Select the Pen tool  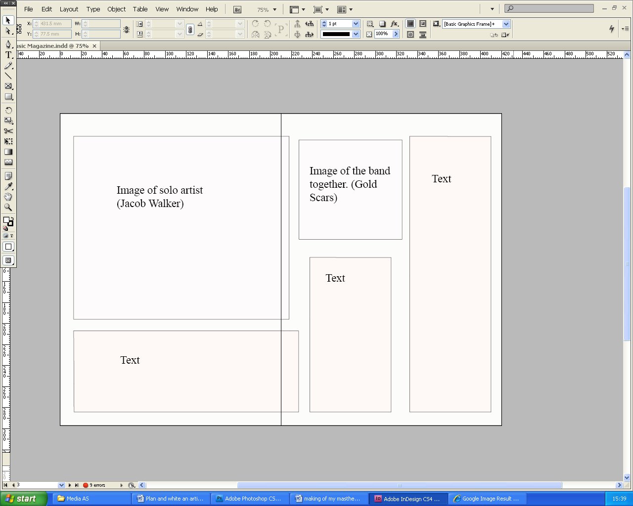click(8, 44)
